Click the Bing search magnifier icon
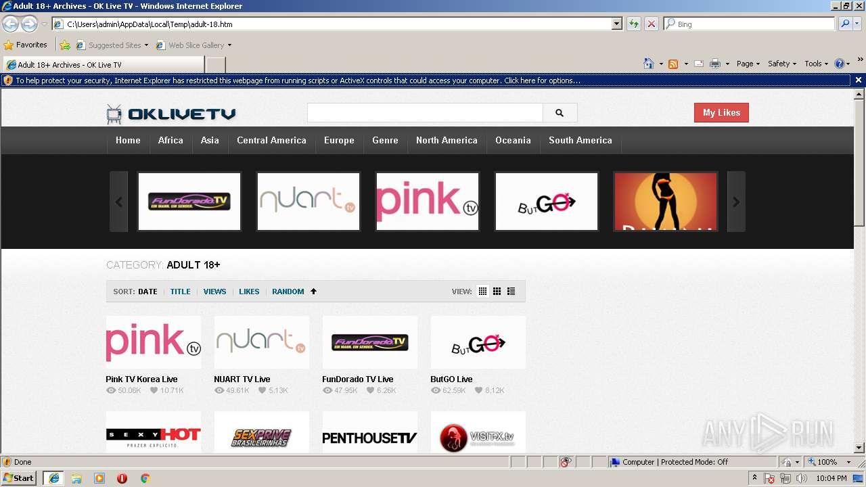The height and width of the screenshot is (487, 866). (x=845, y=24)
